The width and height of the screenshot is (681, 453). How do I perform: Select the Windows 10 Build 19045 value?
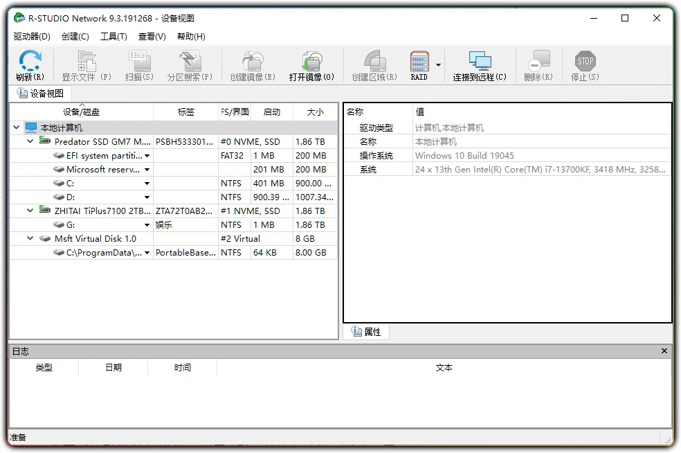pos(464,156)
